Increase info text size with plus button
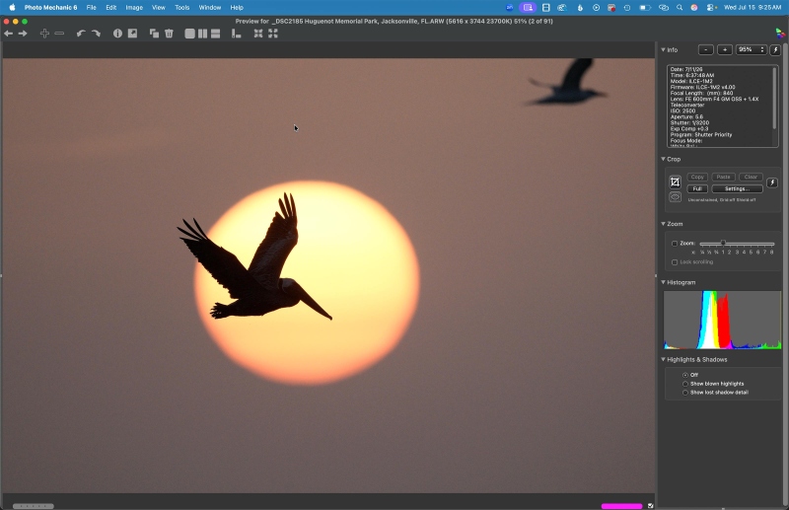This screenshot has height=510, width=789. (x=724, y=49)
